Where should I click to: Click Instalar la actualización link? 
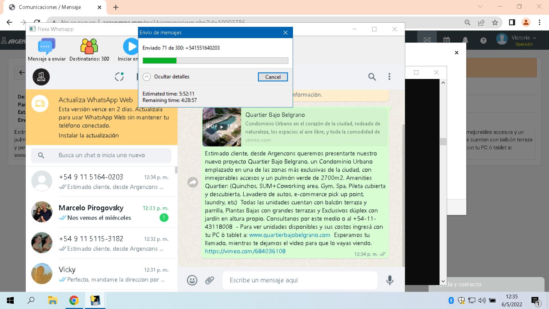pyautogui.click(x=89, y=135)
